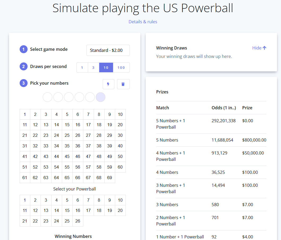Image resolution: width=281 pixels, height=240 pixels.
Task: Pick main number 25
Action: (67, 135)
